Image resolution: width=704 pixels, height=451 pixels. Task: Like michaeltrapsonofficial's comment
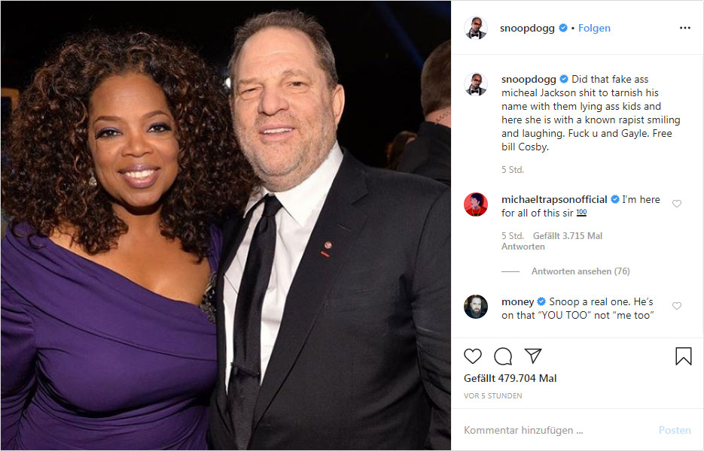click(x=677, y=204)
